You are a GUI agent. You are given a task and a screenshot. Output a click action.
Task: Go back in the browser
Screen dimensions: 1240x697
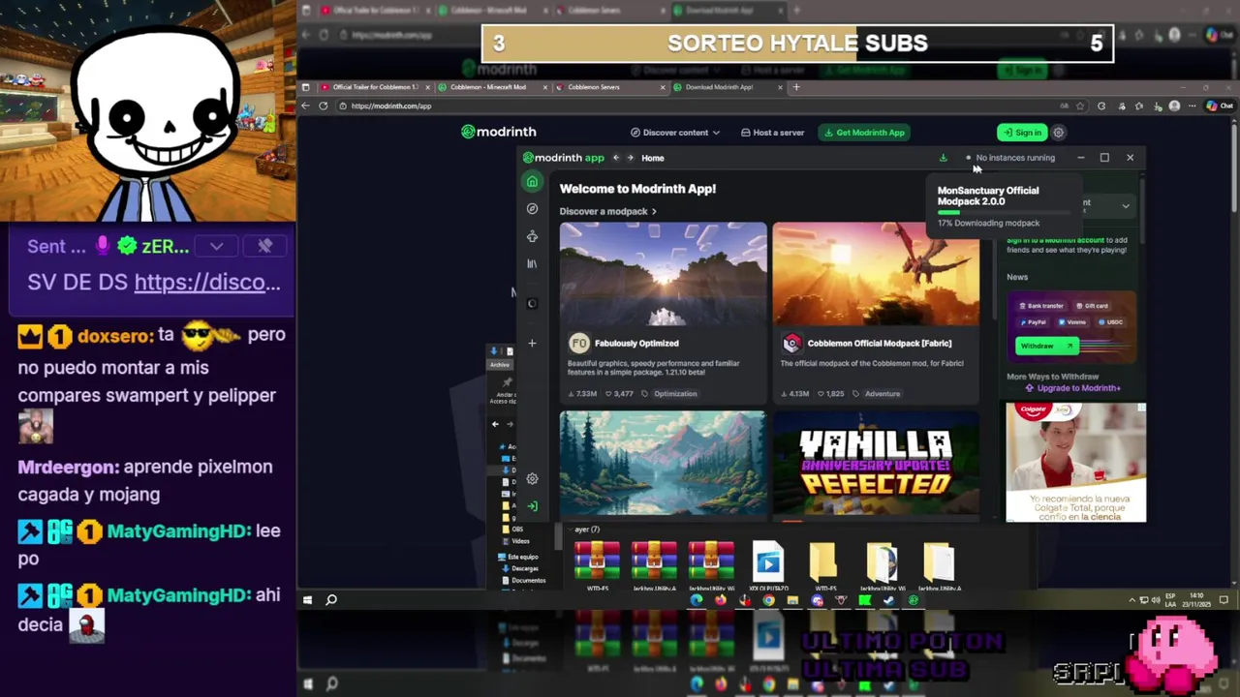pos(306,106)
